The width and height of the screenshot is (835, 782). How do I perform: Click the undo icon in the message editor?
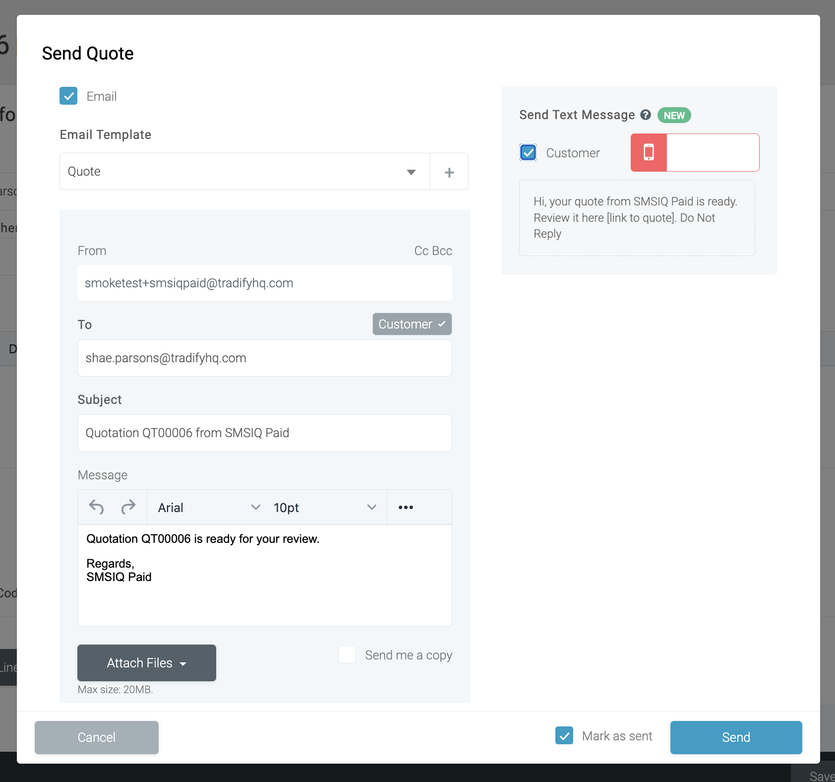(96, 507)
